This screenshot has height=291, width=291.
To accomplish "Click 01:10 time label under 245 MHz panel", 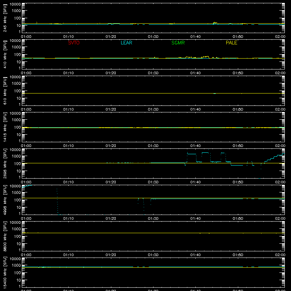I will (68, 37).
